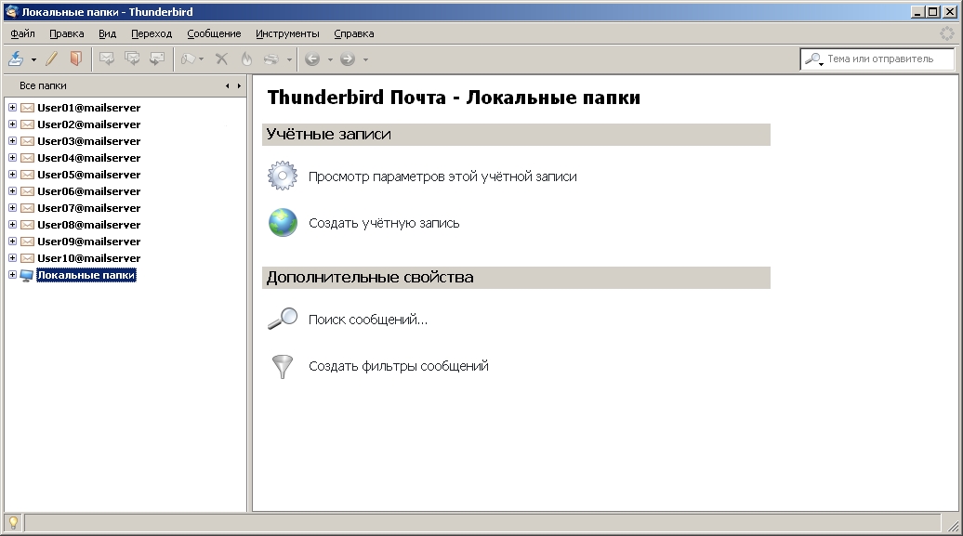Open the Go Forward history dropdown
Image resolution: width=963 pixels, height=536 pixels.
pyautogui.click(x=366, y=59)
